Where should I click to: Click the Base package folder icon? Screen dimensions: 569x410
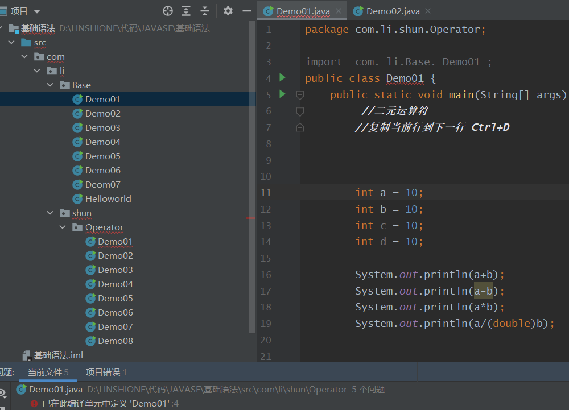(65, 85)
